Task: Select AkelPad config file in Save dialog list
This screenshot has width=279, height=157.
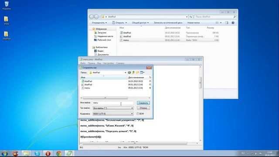Action: point(88,85)
